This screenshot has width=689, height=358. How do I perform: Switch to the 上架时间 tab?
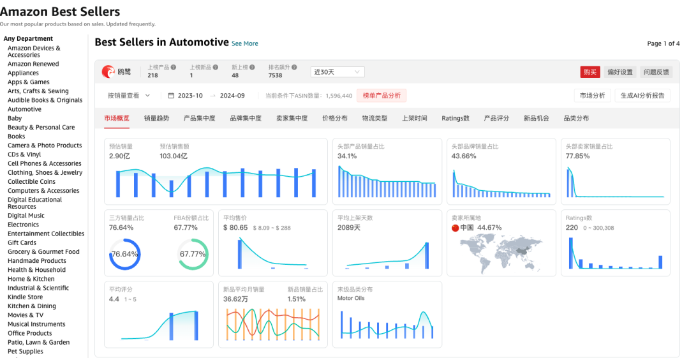tap(415, 118)
